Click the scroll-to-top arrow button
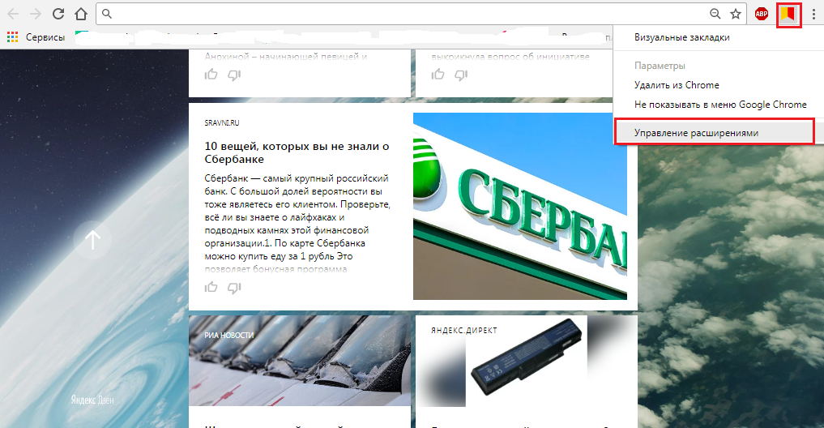Image resolution: width=824 pixels, height=428 pixels. 92,240
